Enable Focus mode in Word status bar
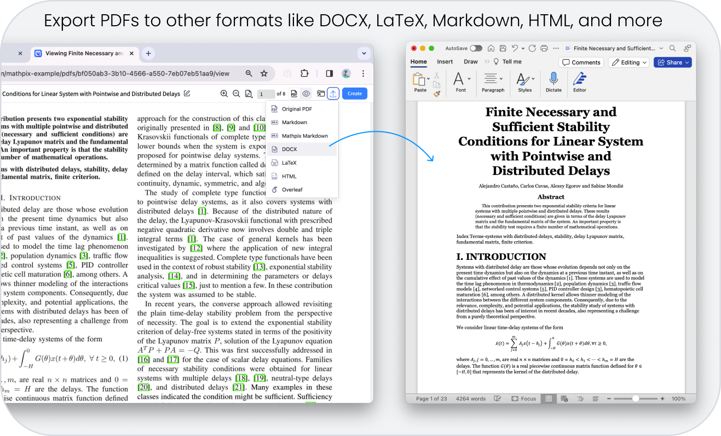Image resolution: width=721 pixels, height=436 pixels. pyautogui.click(x=524, y=399)
